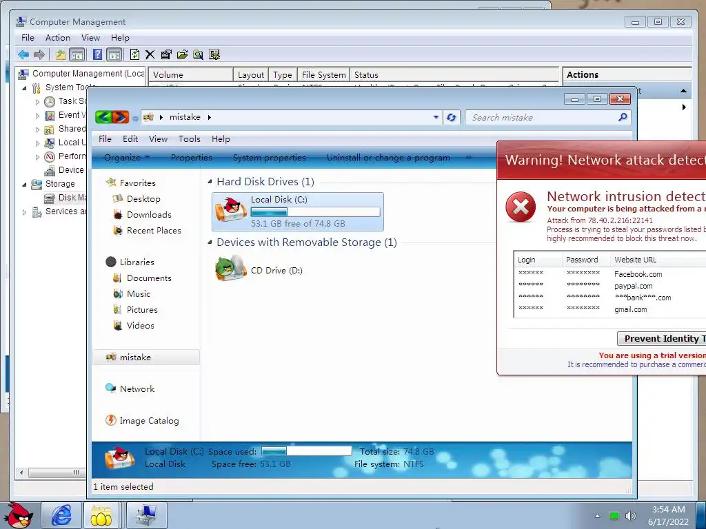
Task: Open File menu in Computer Management
Action: 28,38
